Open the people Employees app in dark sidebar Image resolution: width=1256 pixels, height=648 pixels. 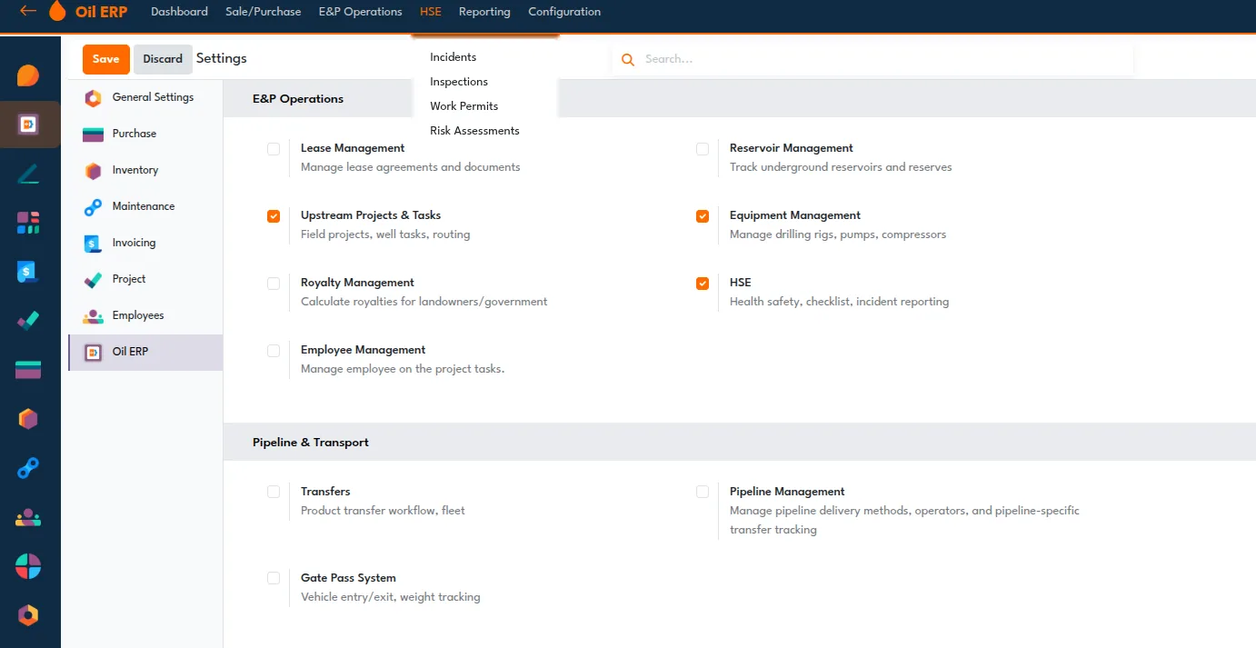pos(28,517)
